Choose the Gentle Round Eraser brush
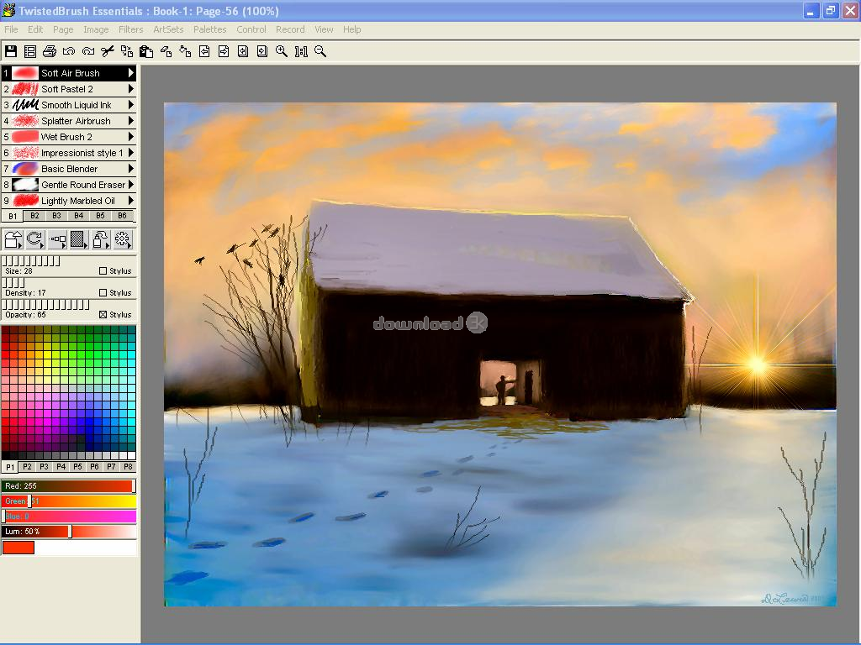 pyautogui.click(x=82, y=185)
